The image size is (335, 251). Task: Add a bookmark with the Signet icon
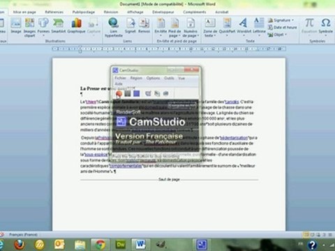131,26
